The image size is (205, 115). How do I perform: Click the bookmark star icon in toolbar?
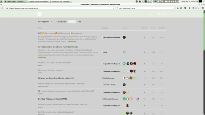click(x=178, y=8)
